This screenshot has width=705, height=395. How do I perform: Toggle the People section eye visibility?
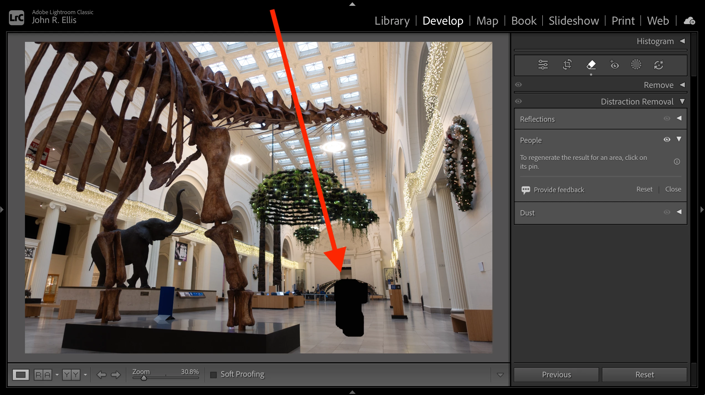[667, 139]
